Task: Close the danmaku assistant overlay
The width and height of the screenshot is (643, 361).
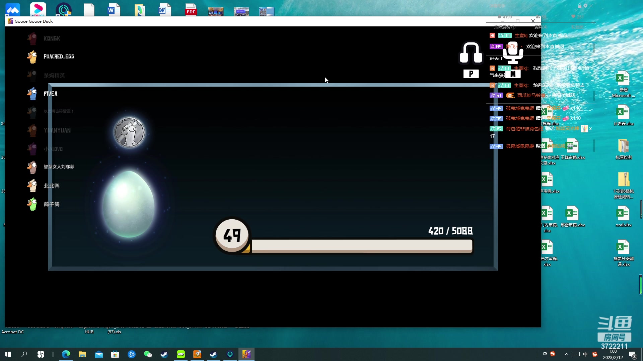Action: (x=591, y=6)
